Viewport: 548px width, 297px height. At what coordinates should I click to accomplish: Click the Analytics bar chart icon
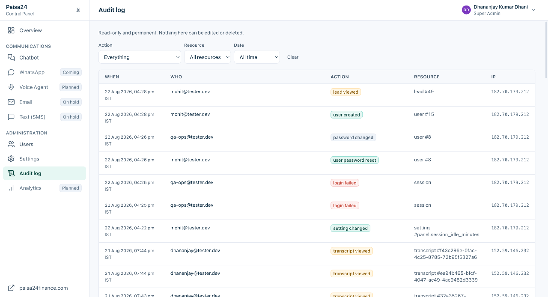click(11, 188)
